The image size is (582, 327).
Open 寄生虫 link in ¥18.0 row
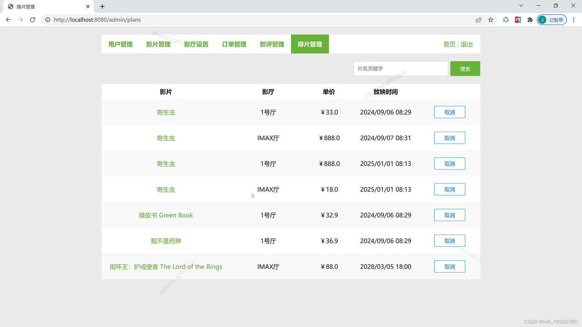(166, 190)
